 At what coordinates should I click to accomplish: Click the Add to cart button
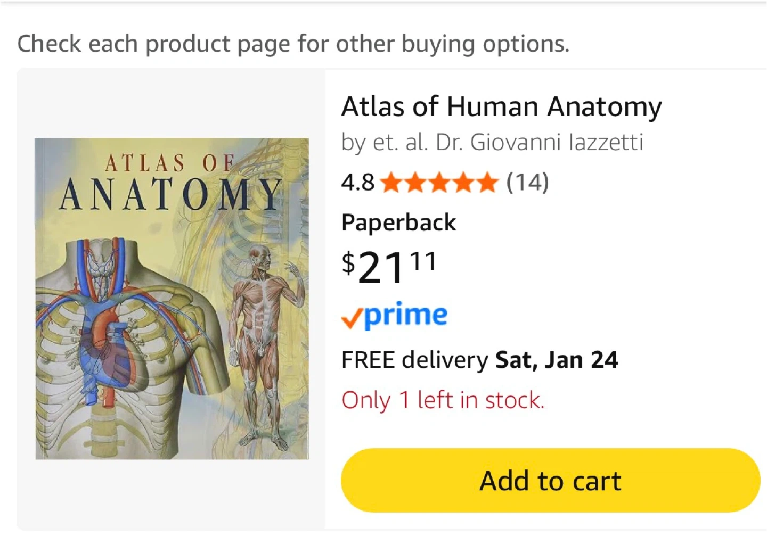click(550, 481)
